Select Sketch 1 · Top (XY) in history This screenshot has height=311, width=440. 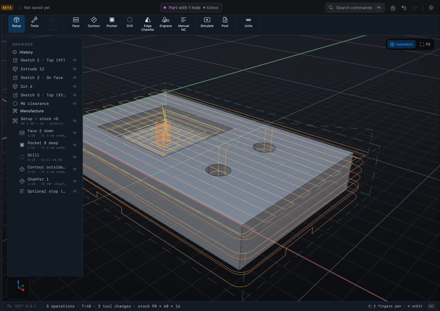click(x=45, y=60)
